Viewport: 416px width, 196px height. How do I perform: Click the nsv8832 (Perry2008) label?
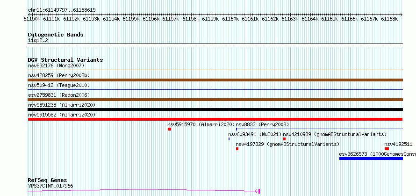click(x=262, y=124)
